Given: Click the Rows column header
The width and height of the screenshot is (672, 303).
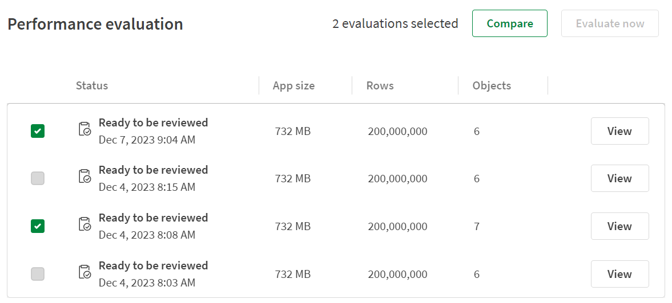Looking at the screenshot, I should 380,86.
